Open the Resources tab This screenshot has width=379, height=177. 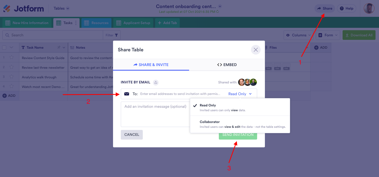click(x=96, y=23)
